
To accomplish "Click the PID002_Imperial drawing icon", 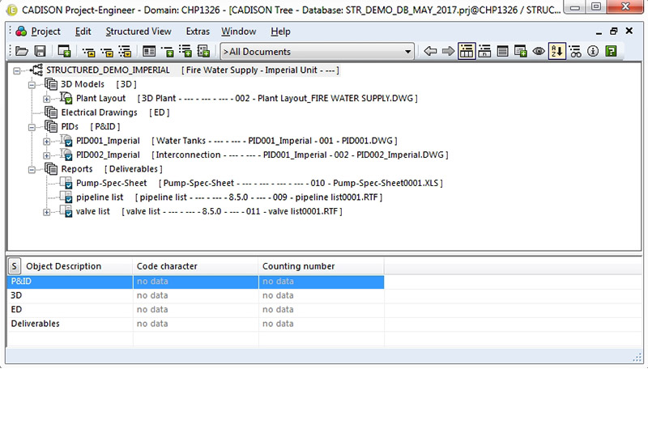I will (x=66, y=155).
